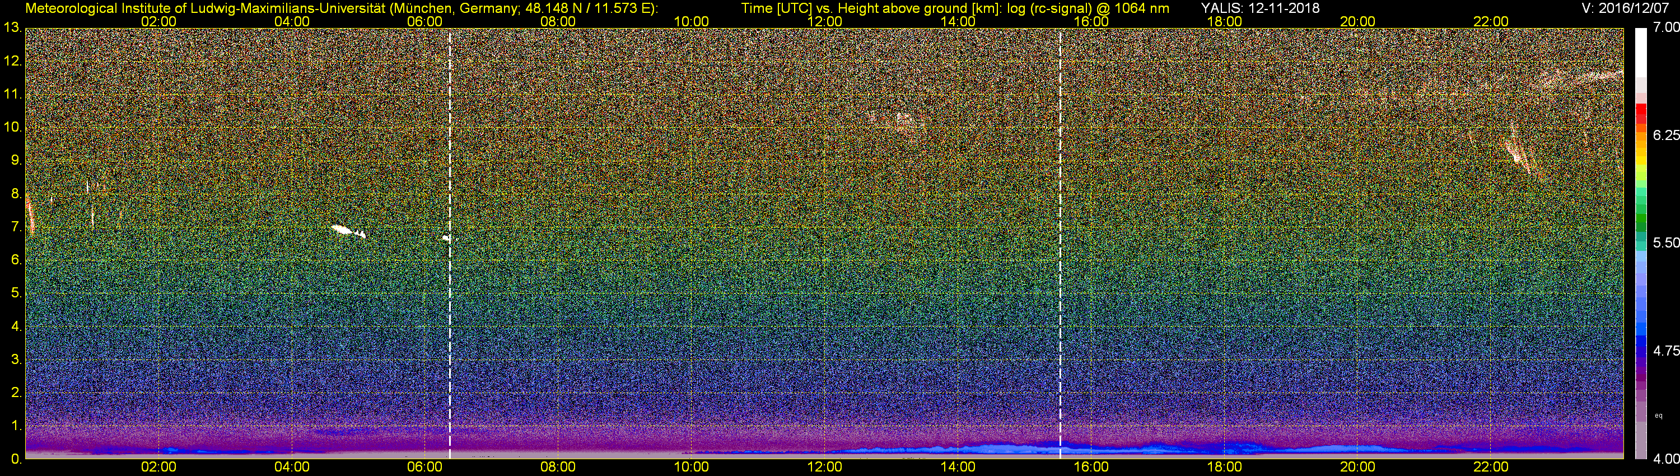The width and height of the screenshot is (1680, 476).
Task: Click the '3.' height axis label
Action: (16, 360)
